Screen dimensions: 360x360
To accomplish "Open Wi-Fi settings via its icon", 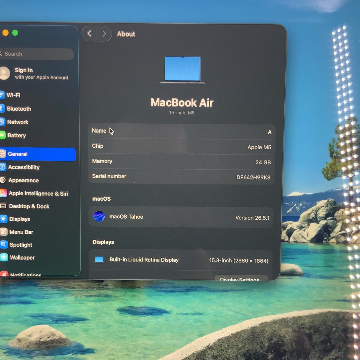I will (1, 95).
